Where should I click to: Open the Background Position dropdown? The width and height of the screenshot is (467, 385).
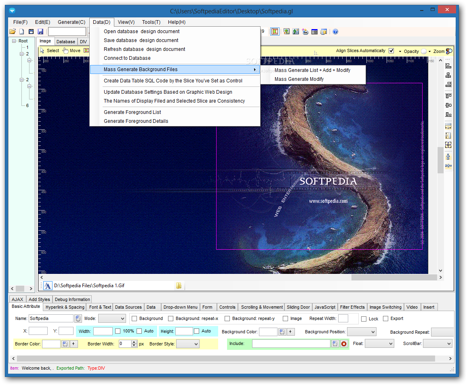coord(362,332)
